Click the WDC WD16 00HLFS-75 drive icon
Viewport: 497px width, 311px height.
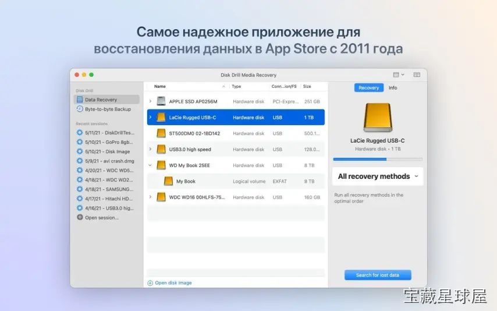pyautogui.click(x=161, y=197)
